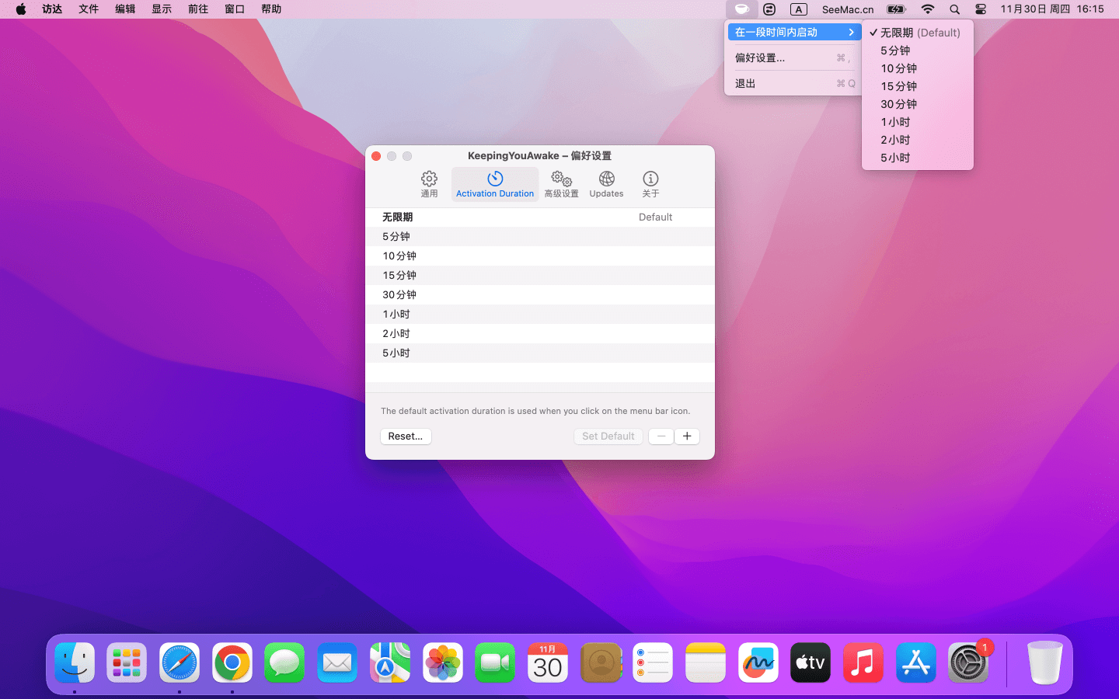
Task: Select the Activation Duration clock tab
Action: pyautogui.click(x=495, y=184)
